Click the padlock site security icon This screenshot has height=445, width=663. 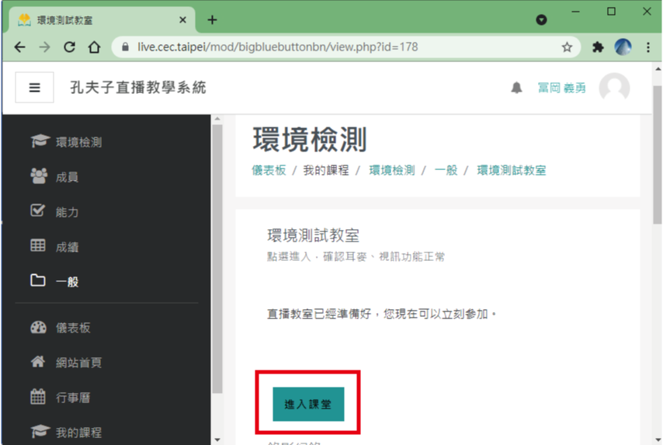(x=125, y=47)
